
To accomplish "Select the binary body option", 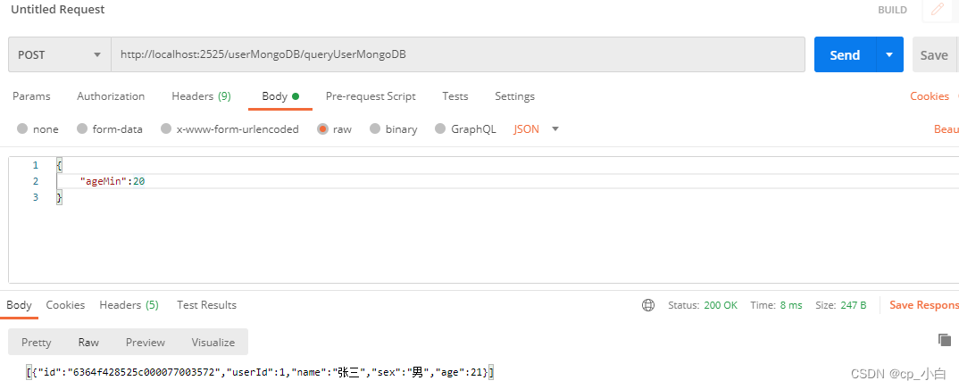I will (x=375, y=128).
